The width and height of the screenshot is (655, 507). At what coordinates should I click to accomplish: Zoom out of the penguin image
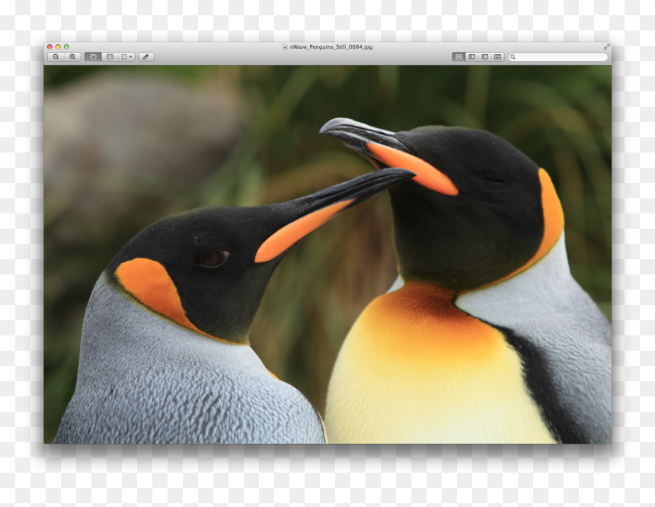point(56,57)
